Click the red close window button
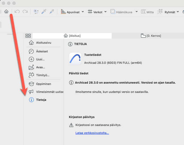This screenshot has height=145, width=184. pyautogui.click(x=3, y=3)
